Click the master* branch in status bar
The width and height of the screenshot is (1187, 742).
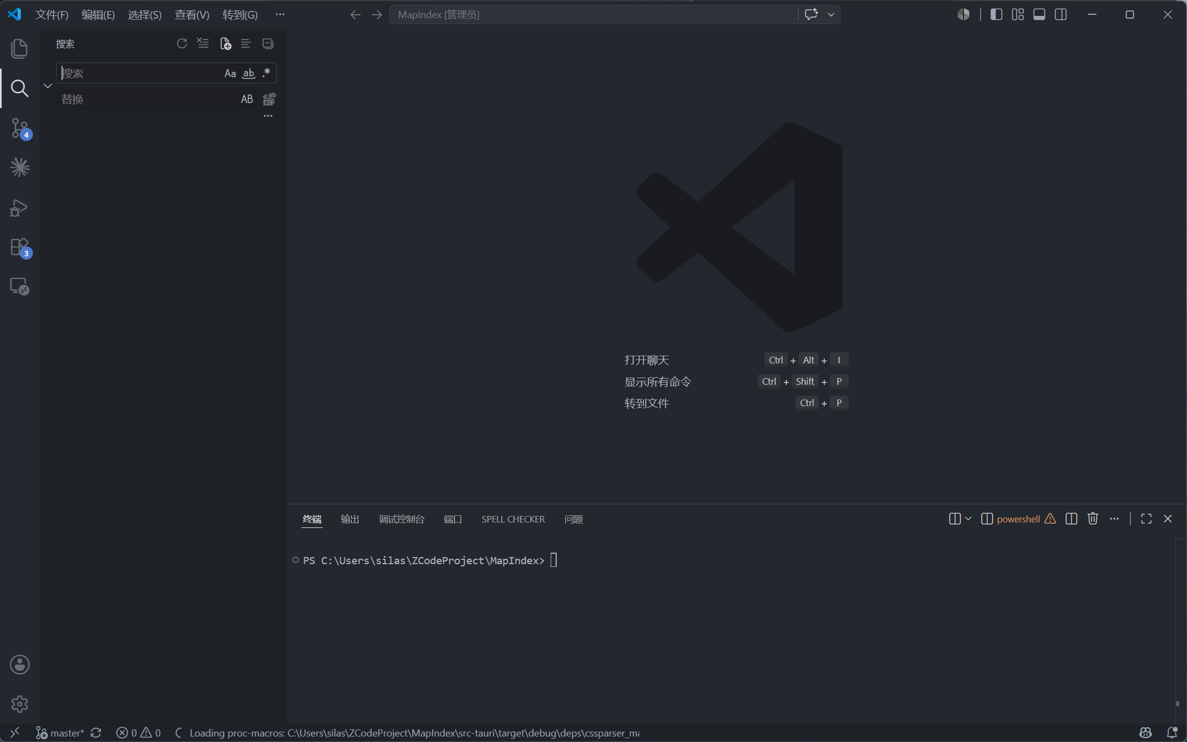(60, 733)
